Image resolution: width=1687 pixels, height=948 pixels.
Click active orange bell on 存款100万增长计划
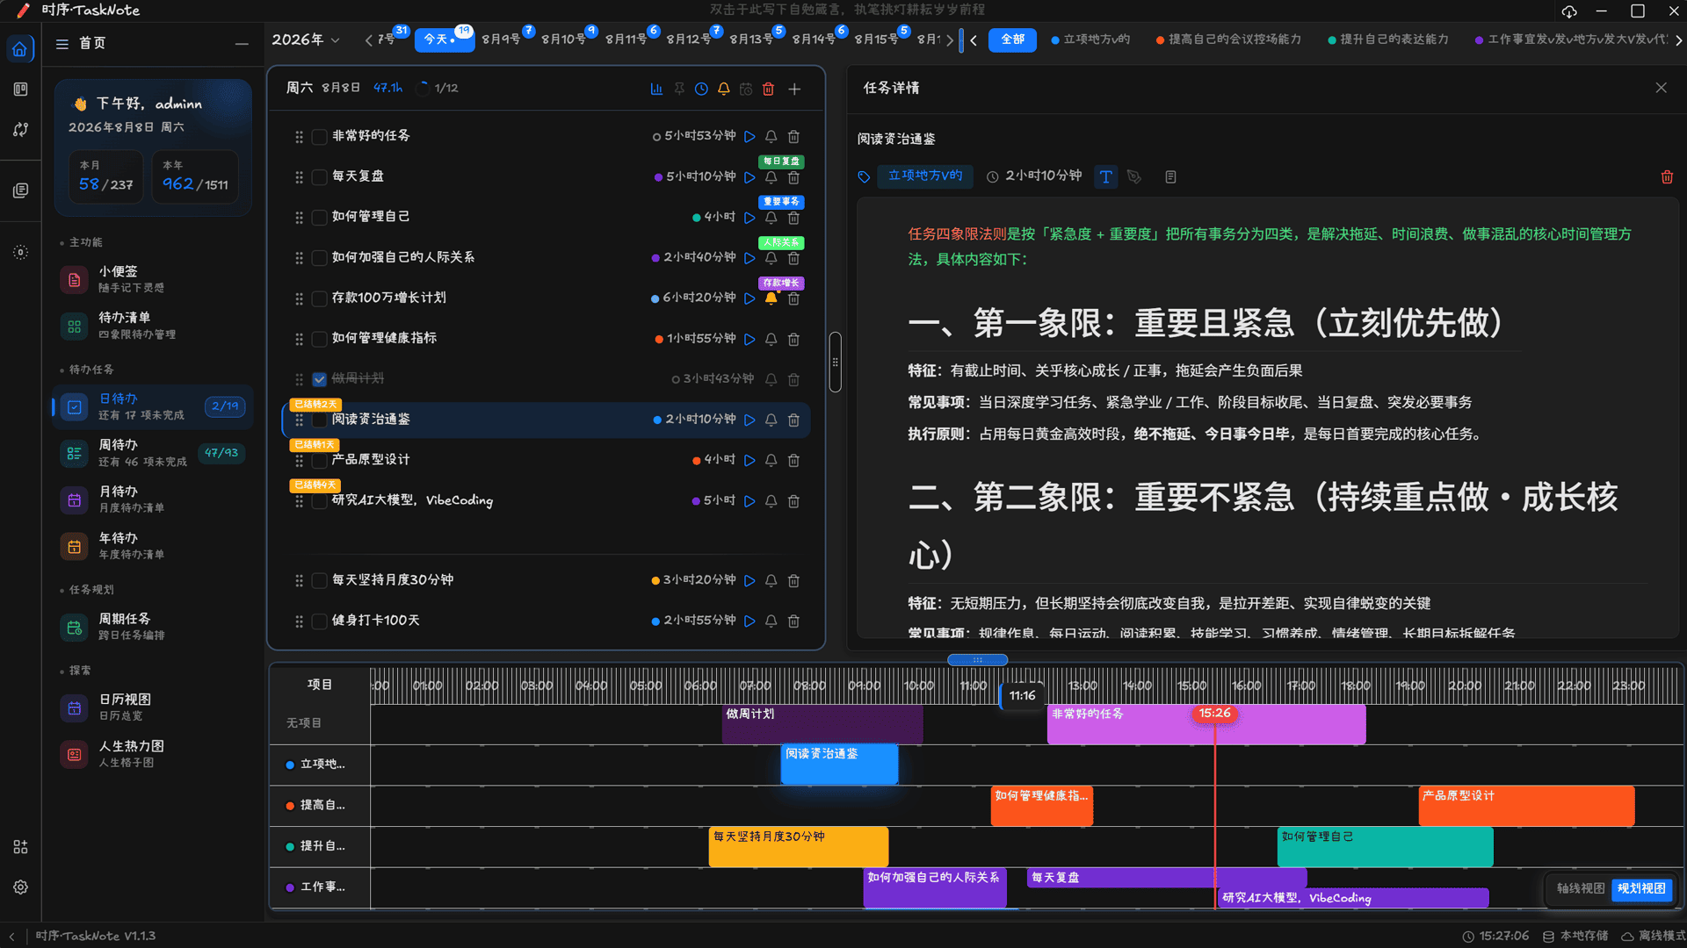click(x=771, y=298)
